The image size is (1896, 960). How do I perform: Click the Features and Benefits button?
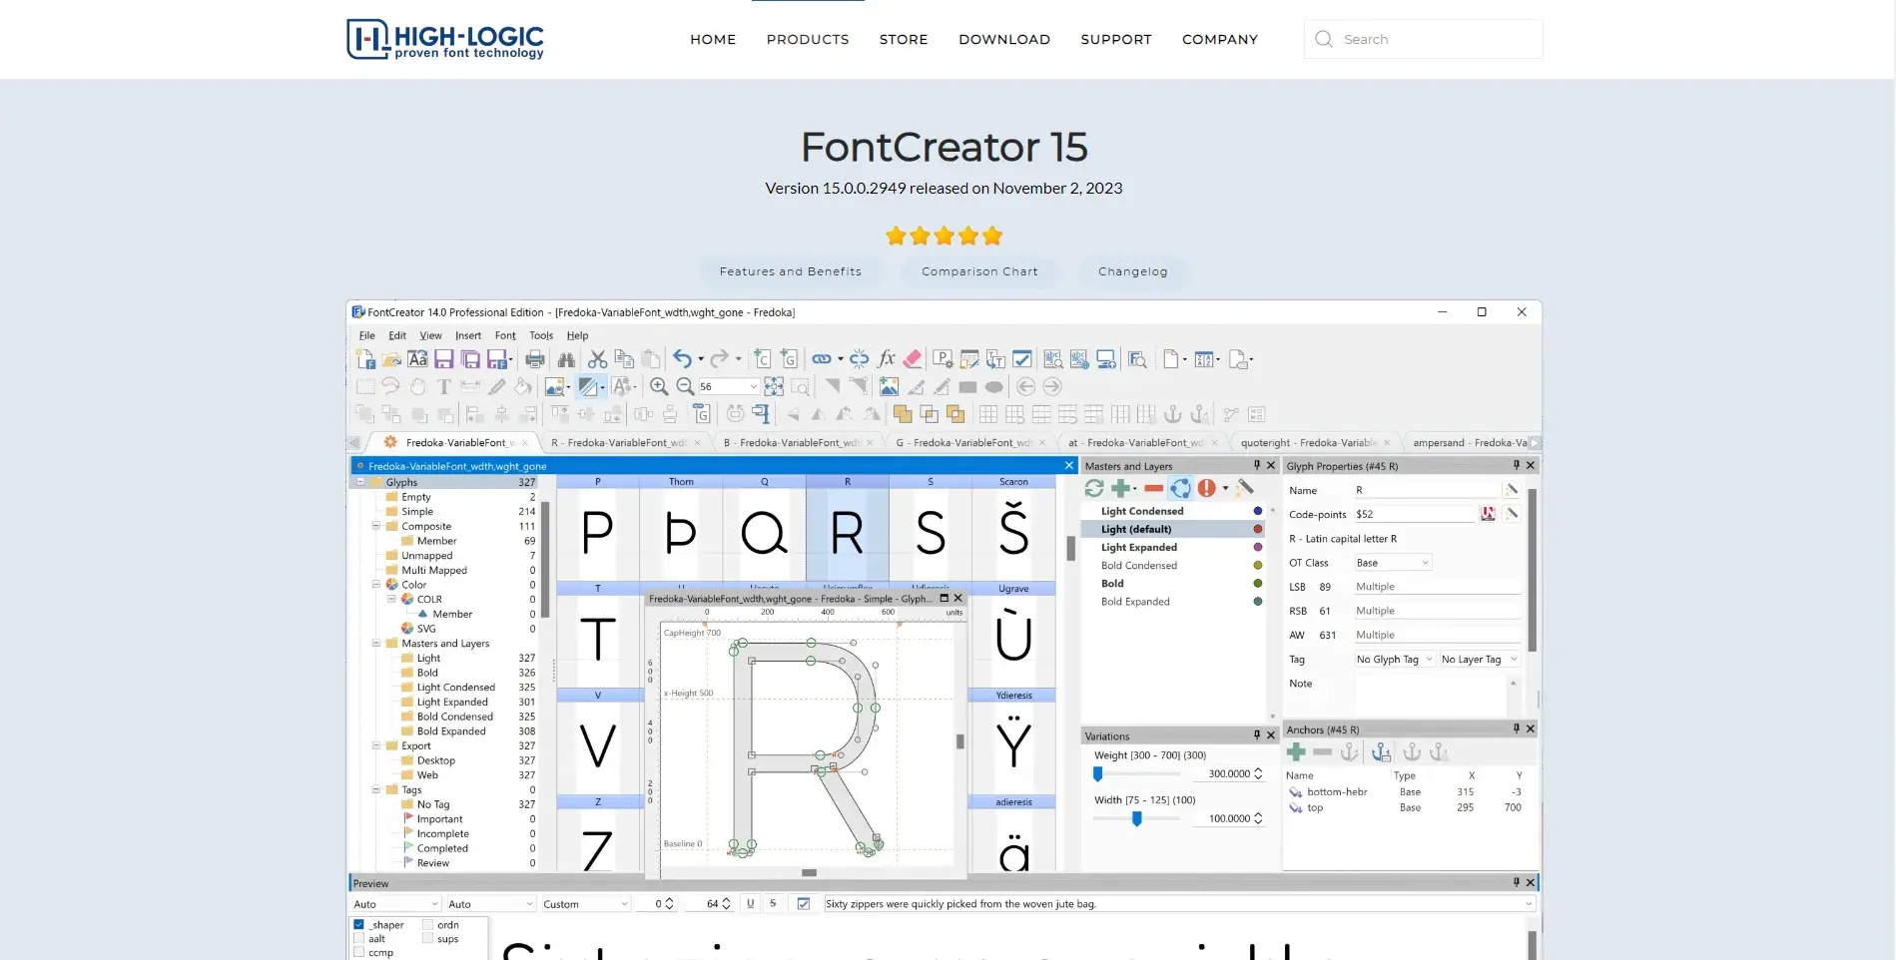(x=790, y=271)
